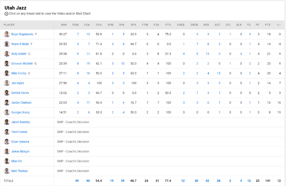Click Donovan Mitchell's 25 points value

click(x=269, y=63)
